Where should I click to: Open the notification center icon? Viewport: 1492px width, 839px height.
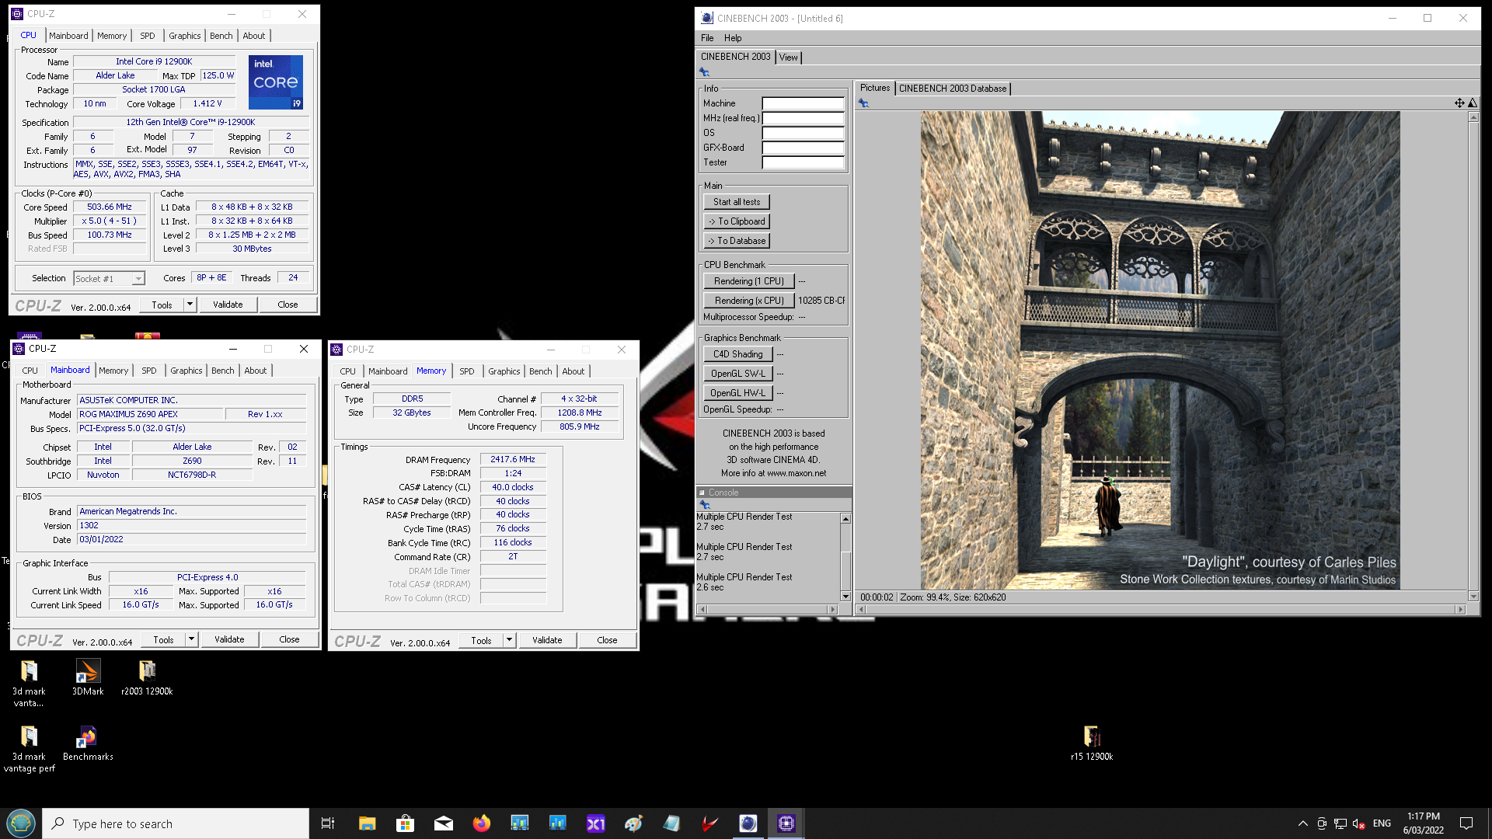click(1466, 823)
